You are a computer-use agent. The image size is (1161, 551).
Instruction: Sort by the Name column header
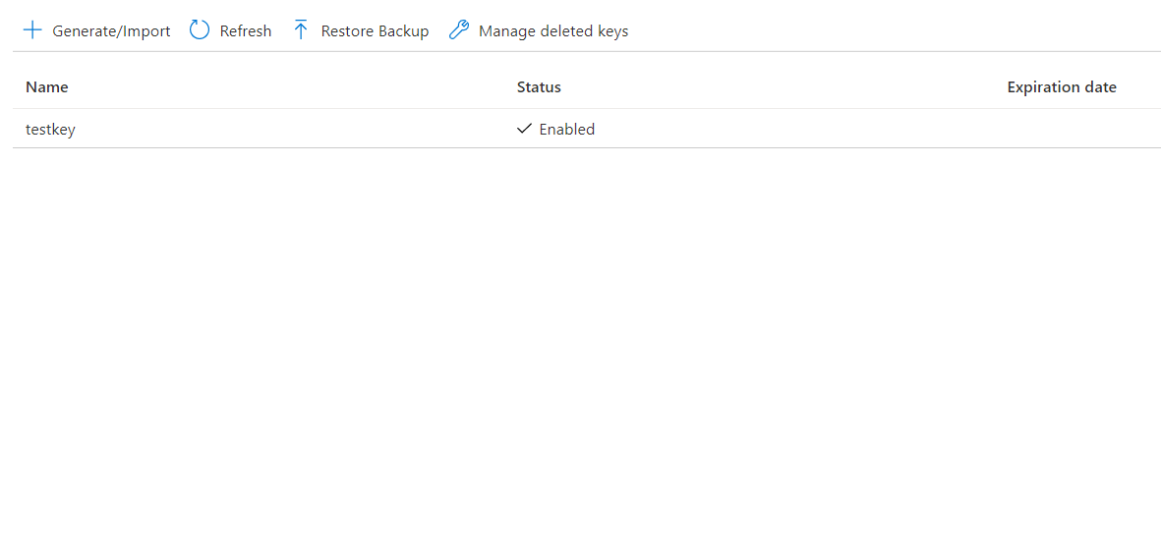click(47, 87)
